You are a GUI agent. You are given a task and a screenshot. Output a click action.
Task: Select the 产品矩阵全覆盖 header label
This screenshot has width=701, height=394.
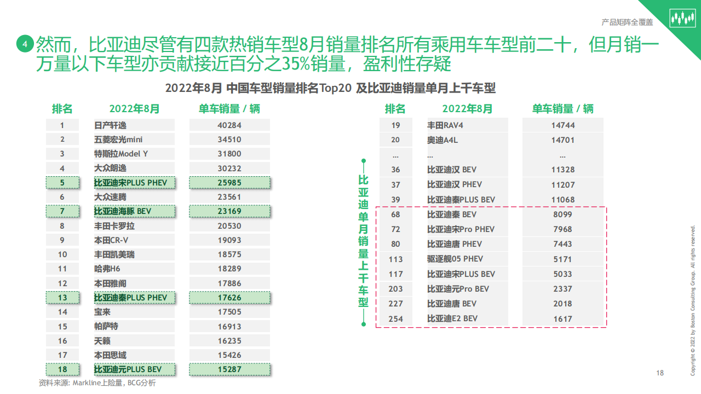tap(627, 22)
